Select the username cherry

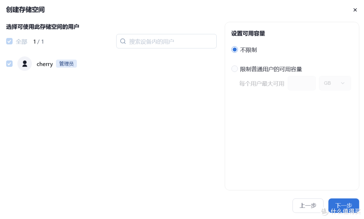[x=44, y=64]
